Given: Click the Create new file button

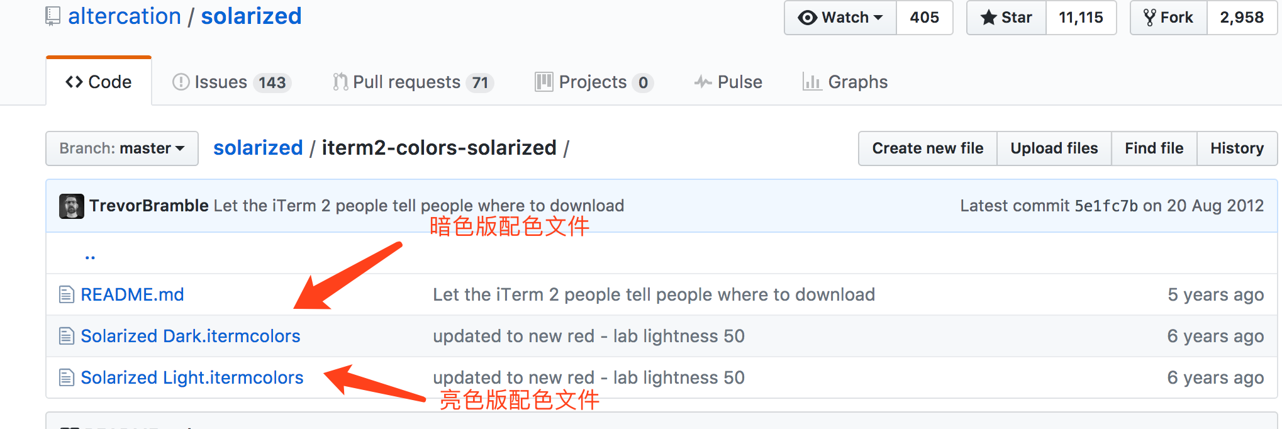Looking at the screenshot, I should pyautogui.click(x=927, y=148).
